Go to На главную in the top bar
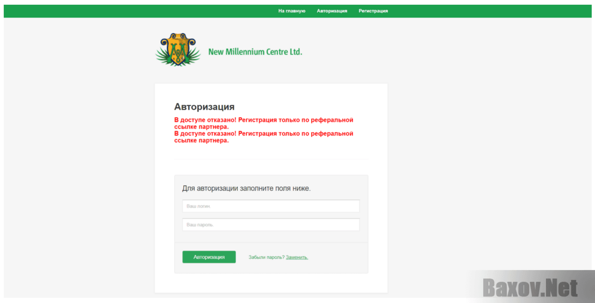The width and height of the screenshot is (595, 303). pyautogui.click(x=292, y=11)
